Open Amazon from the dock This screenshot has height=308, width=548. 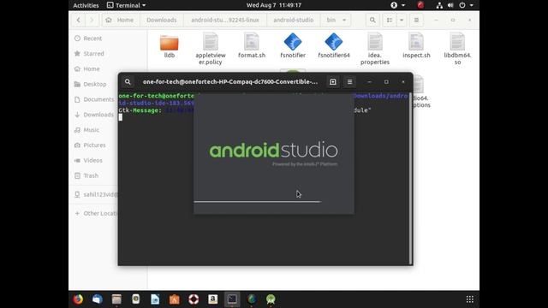click(x=213, y=299)
